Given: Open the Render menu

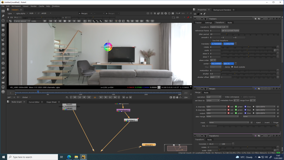Looking at the screenshot, I should click(x=34, y=6).
